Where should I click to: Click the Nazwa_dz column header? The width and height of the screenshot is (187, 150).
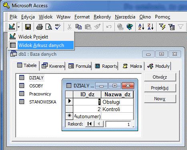pyautogui.click(x=117, y=94)
